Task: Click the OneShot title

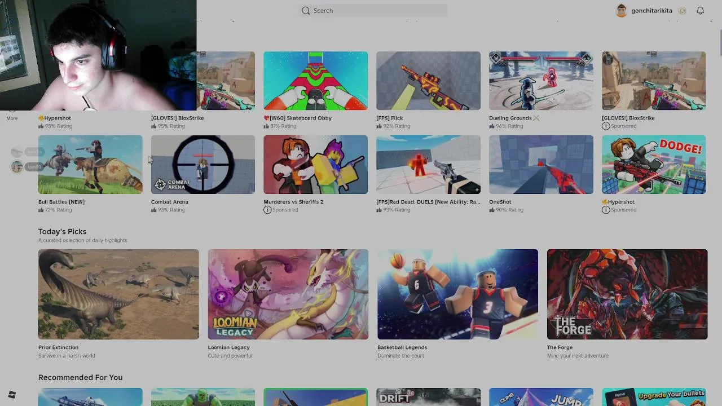Action: tap(500, 202)
